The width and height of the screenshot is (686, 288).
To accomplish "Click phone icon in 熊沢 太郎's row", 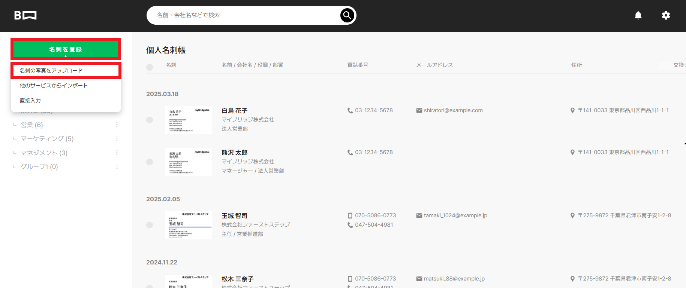I will (x=350, y=152).
